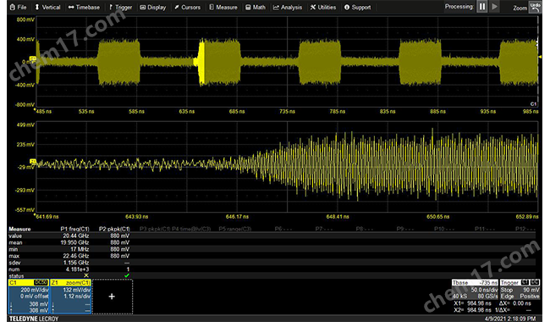
Task: Pause acquisition processing
Action: (x=482, y=7)
